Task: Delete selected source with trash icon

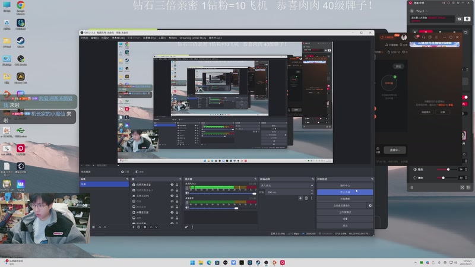Action: (139, 227)
